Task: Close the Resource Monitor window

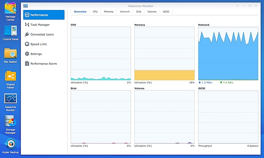Action: (256, 6)
